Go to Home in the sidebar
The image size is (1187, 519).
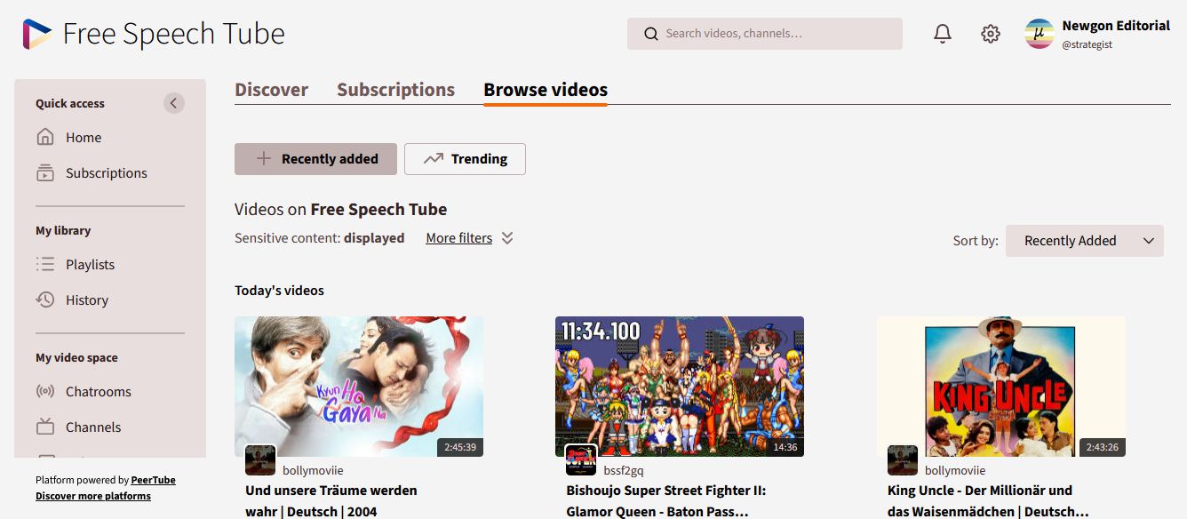(83, 138)
